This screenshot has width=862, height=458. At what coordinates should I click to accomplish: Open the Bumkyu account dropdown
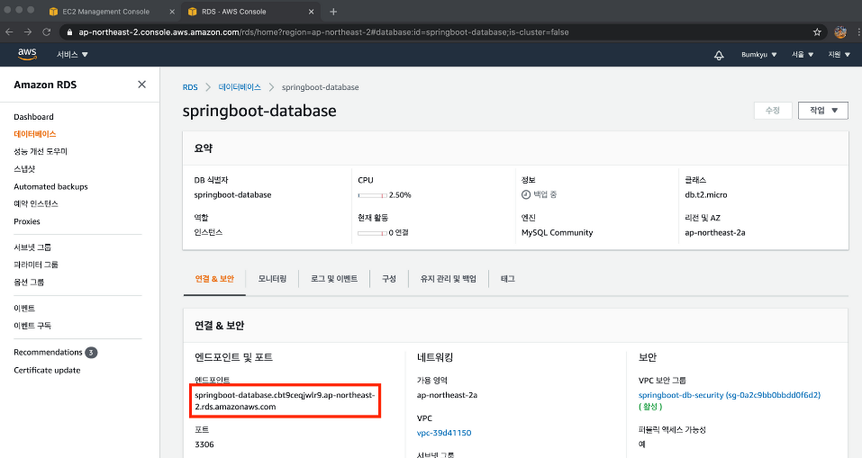[x=758, y=54]
